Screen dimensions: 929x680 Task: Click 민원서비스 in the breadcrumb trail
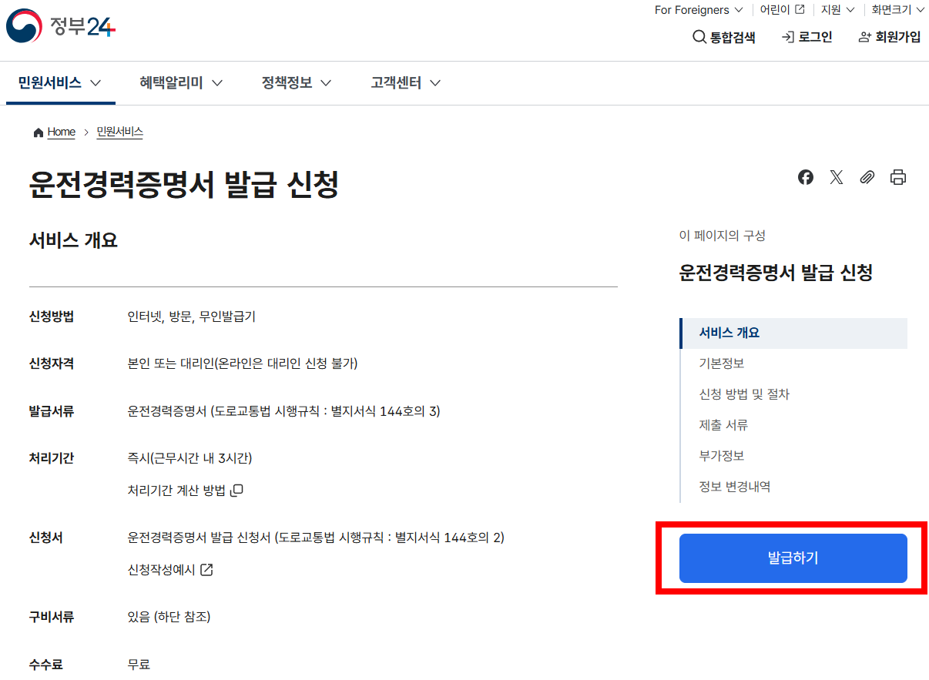point(119,132)
